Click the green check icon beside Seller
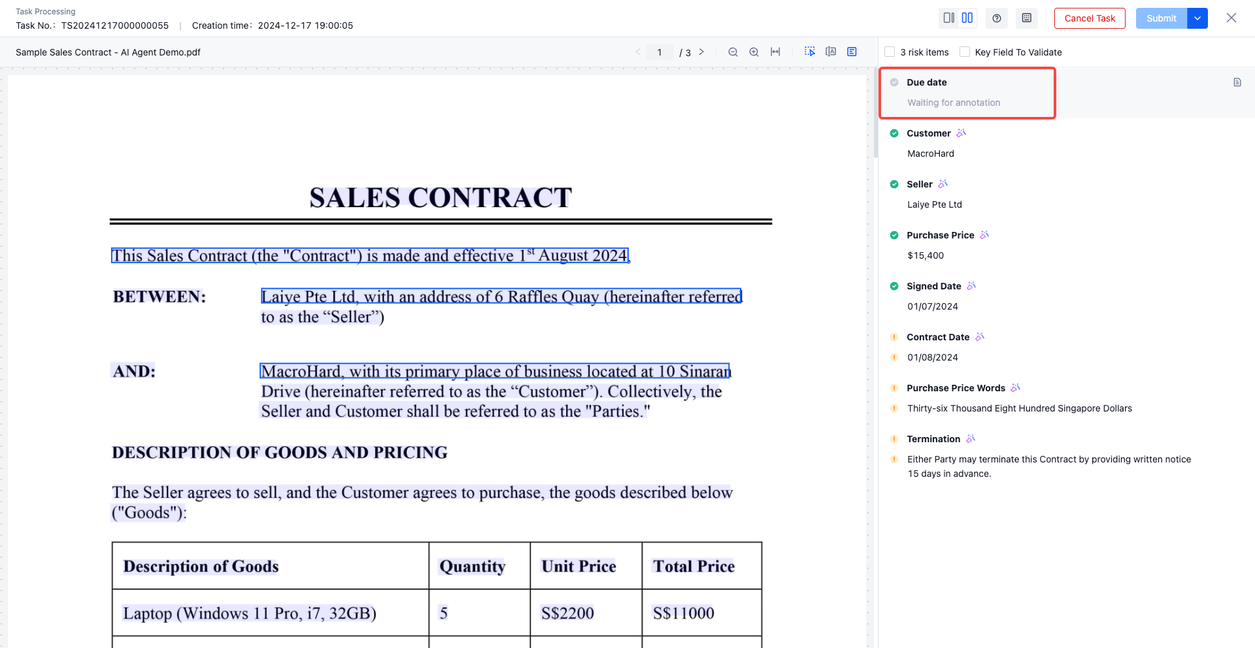 [x=894, y=184]
